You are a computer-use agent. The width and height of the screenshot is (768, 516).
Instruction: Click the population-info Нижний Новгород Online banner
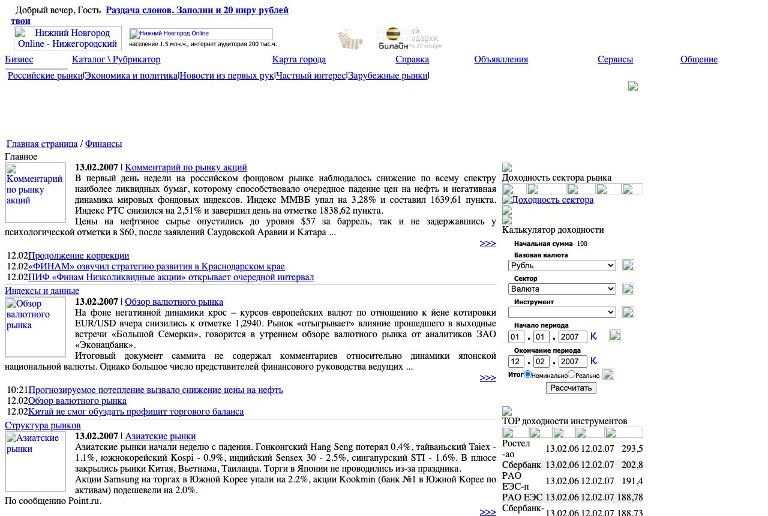pyautogui.click(x=201, y=34)
